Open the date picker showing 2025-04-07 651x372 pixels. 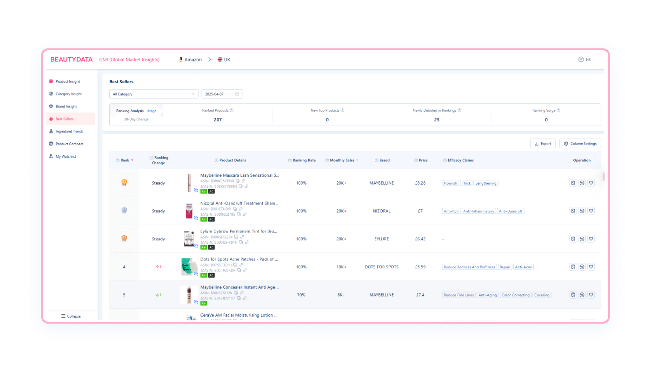(222, 94)
